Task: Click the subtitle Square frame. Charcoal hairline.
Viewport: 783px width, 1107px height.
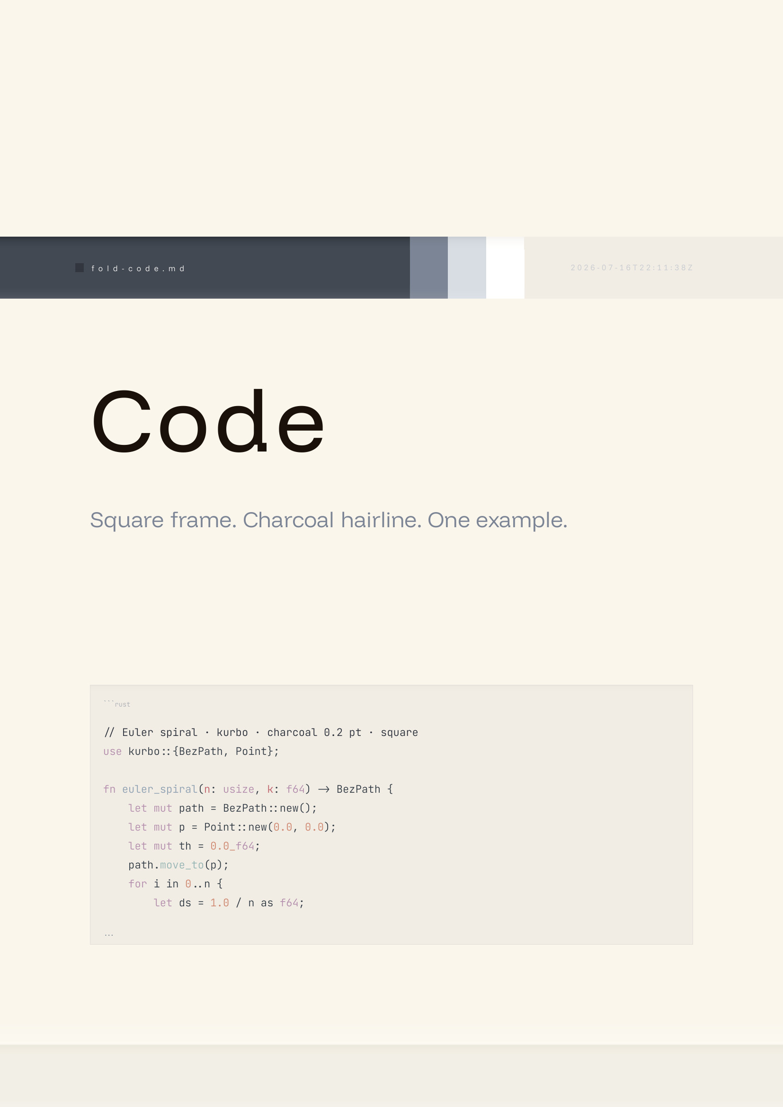Action: [x=329, y=520]
